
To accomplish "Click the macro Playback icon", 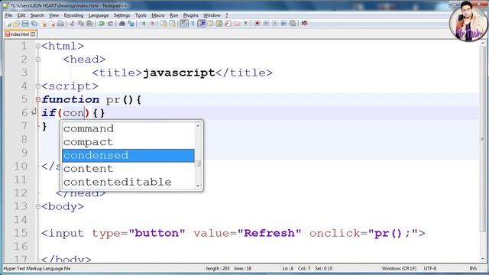I will [275, 24].
